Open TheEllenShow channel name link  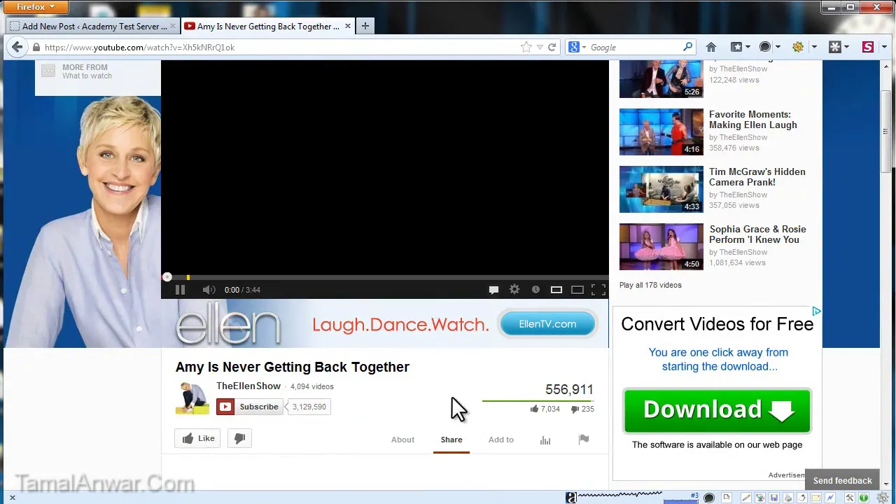[248, 386]
